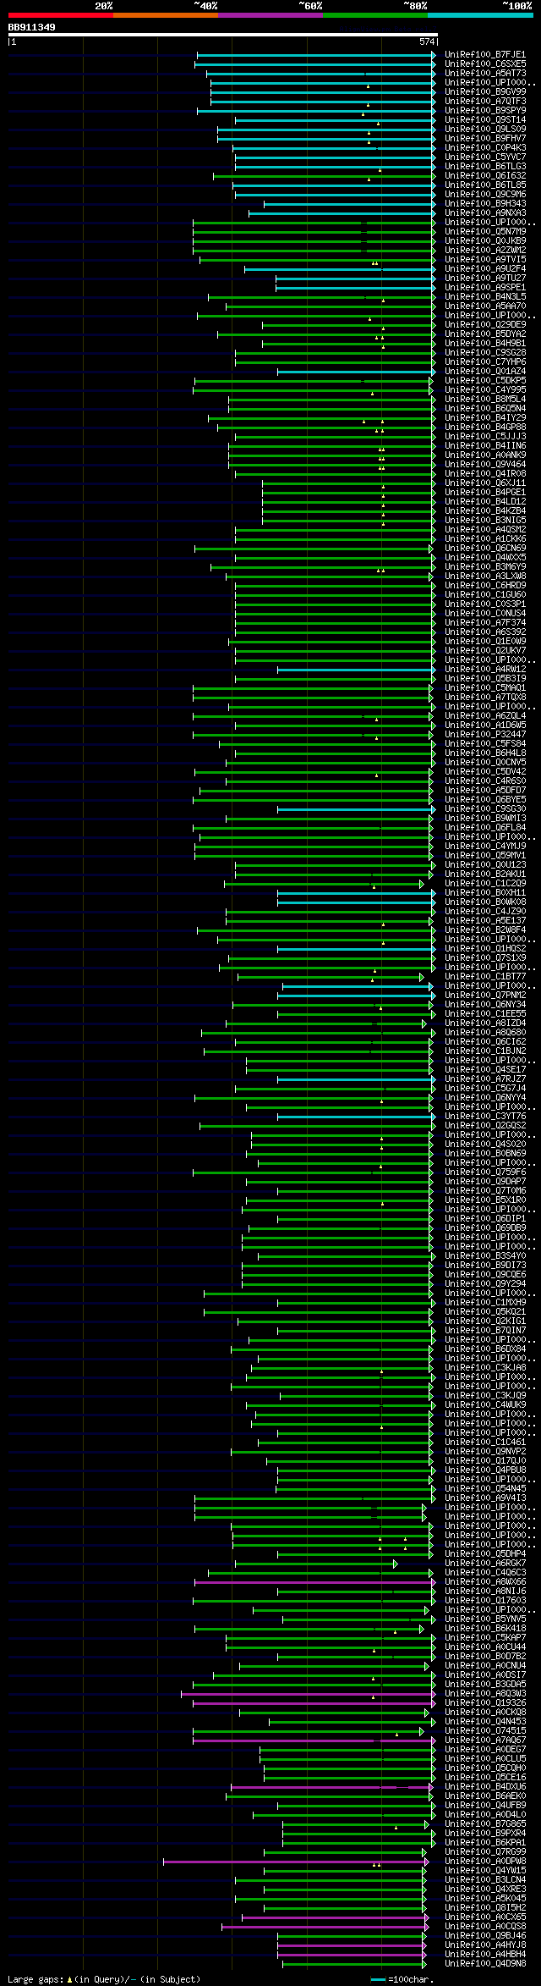Screen dimensions: 541x1986
Task: Select label UniRef100_A4HYJ8
Action: pos(485,1945)
